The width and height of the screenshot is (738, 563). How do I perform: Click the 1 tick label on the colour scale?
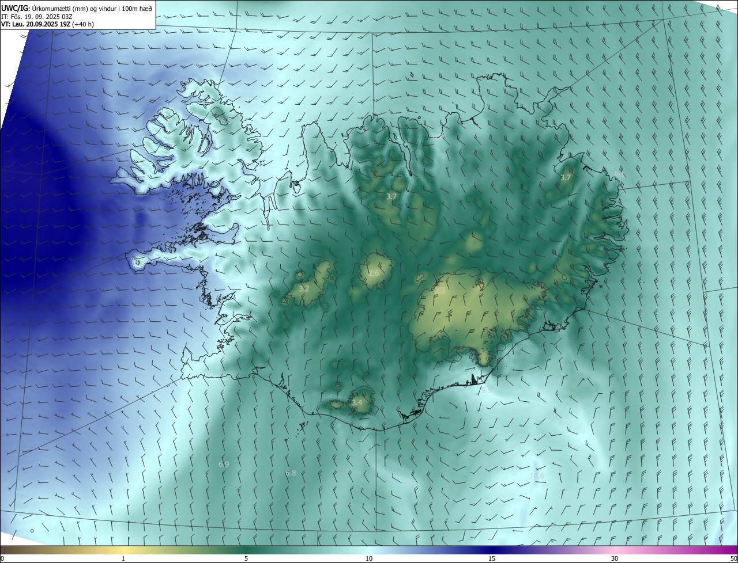coord(123,558)
